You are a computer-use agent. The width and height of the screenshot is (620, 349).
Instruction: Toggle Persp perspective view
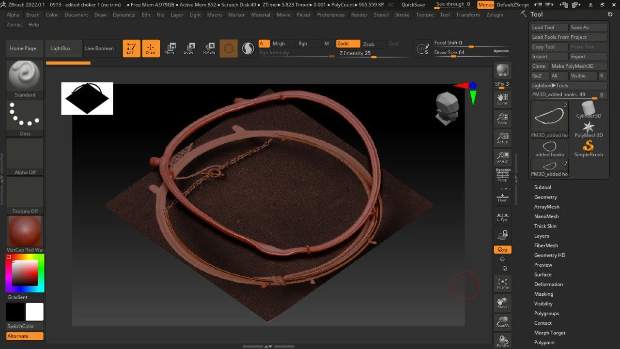[x=502, y=176]
